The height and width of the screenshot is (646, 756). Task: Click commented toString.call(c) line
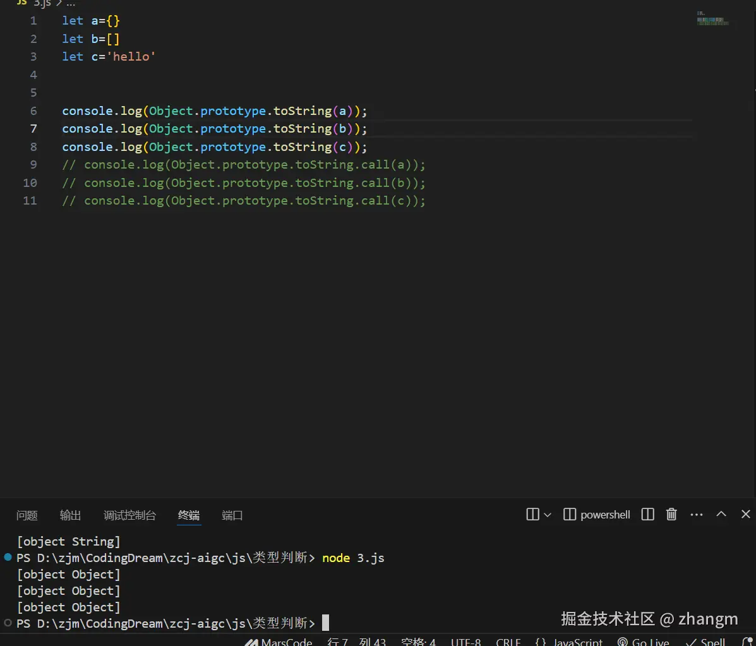point(244,201)
